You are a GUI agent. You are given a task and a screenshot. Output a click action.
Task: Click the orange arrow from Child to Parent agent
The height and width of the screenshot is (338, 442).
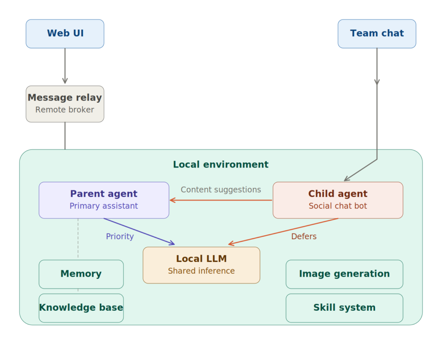[221, 200]
